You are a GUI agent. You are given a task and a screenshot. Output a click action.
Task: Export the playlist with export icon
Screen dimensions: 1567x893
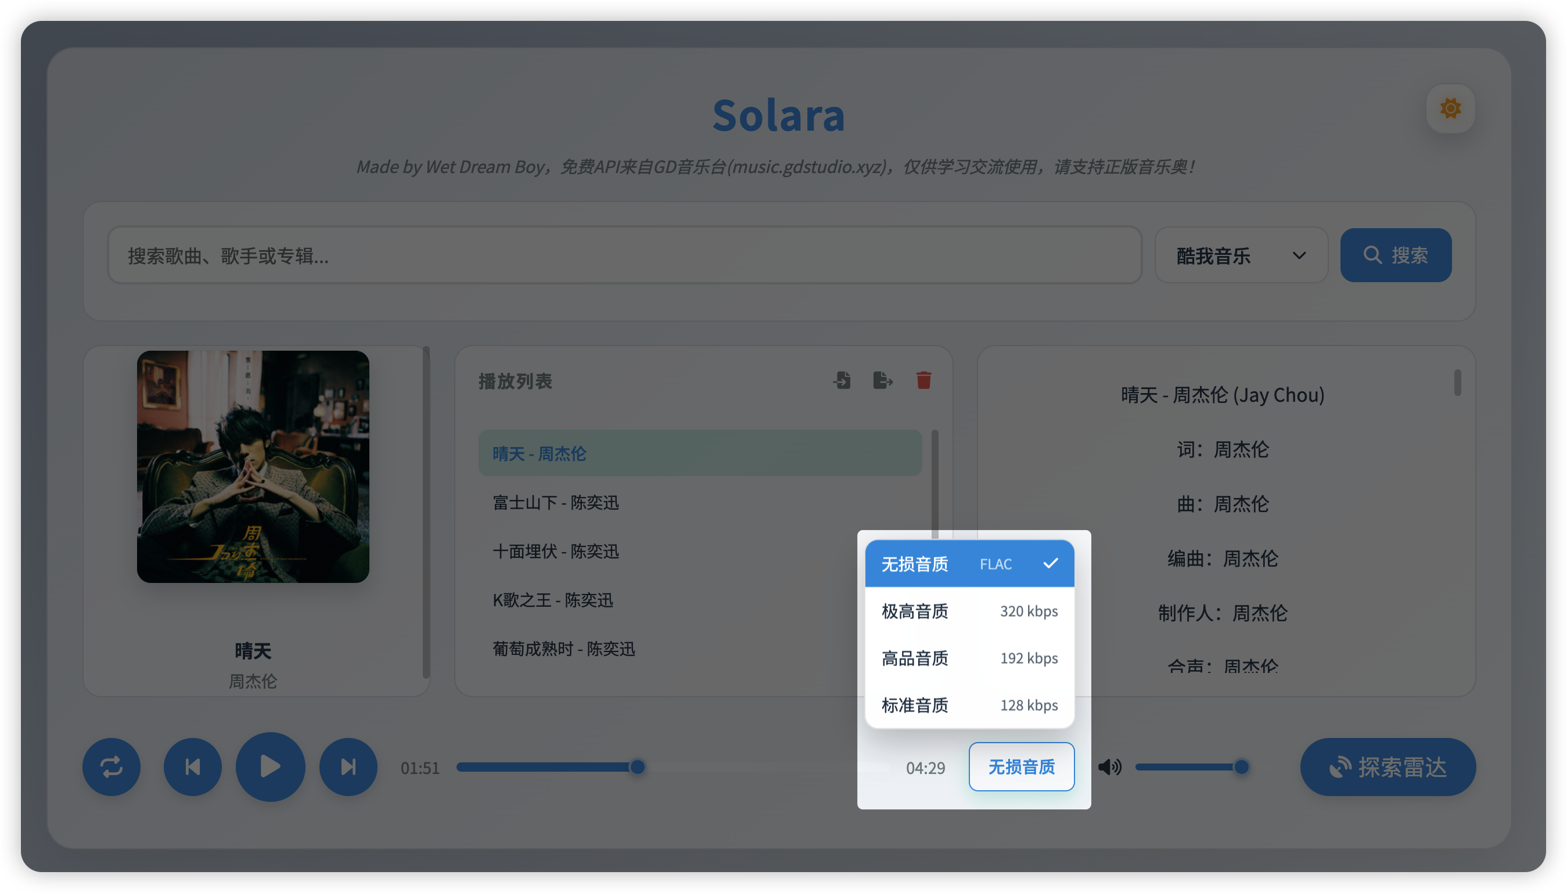point(883,380)
